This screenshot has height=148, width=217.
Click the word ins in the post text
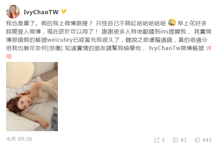click(x=164, y=32)
